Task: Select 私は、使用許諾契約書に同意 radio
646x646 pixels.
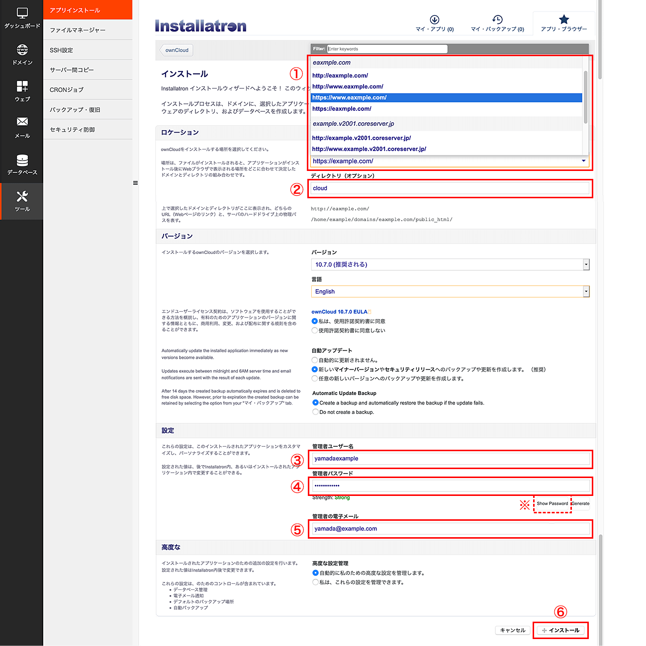Action: click(314, 322)
